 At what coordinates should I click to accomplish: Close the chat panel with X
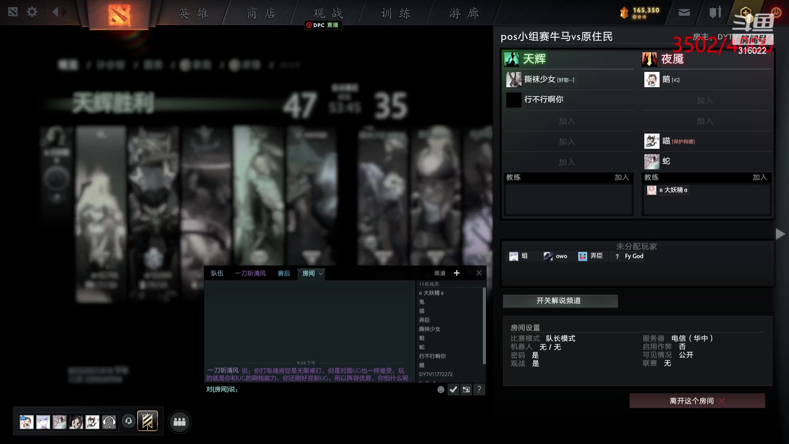tap(479, 273)
